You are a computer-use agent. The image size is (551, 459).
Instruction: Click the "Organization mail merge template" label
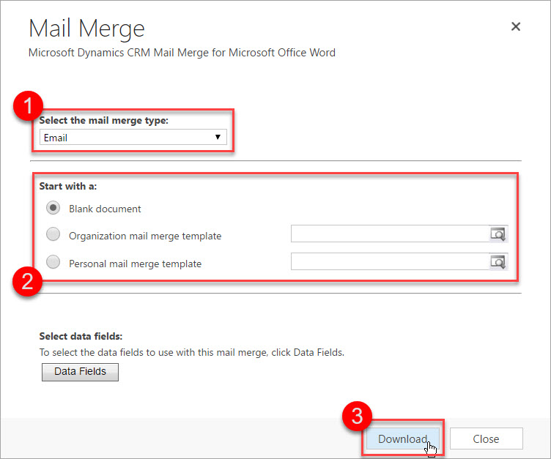[x=145, y=236]
